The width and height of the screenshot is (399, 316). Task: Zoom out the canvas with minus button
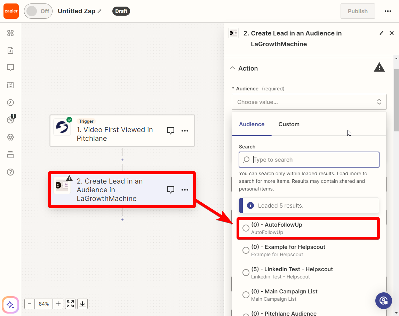point(30,304)
